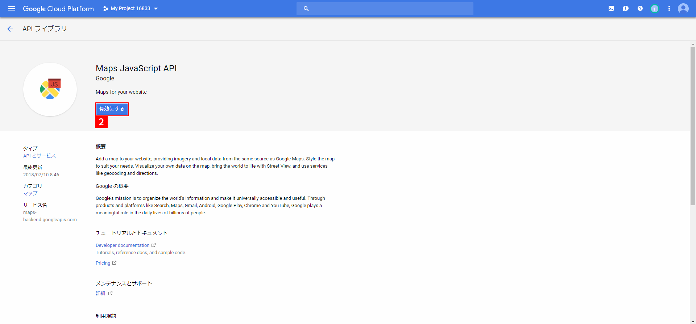
Task: Click the 2018/07/10 8:46 update date
Action: pyautogui.click(x=41, y=175)
